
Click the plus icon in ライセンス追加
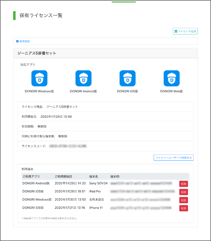[176, 31]
